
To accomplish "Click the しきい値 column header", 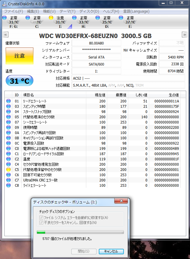I will point(138,95).
